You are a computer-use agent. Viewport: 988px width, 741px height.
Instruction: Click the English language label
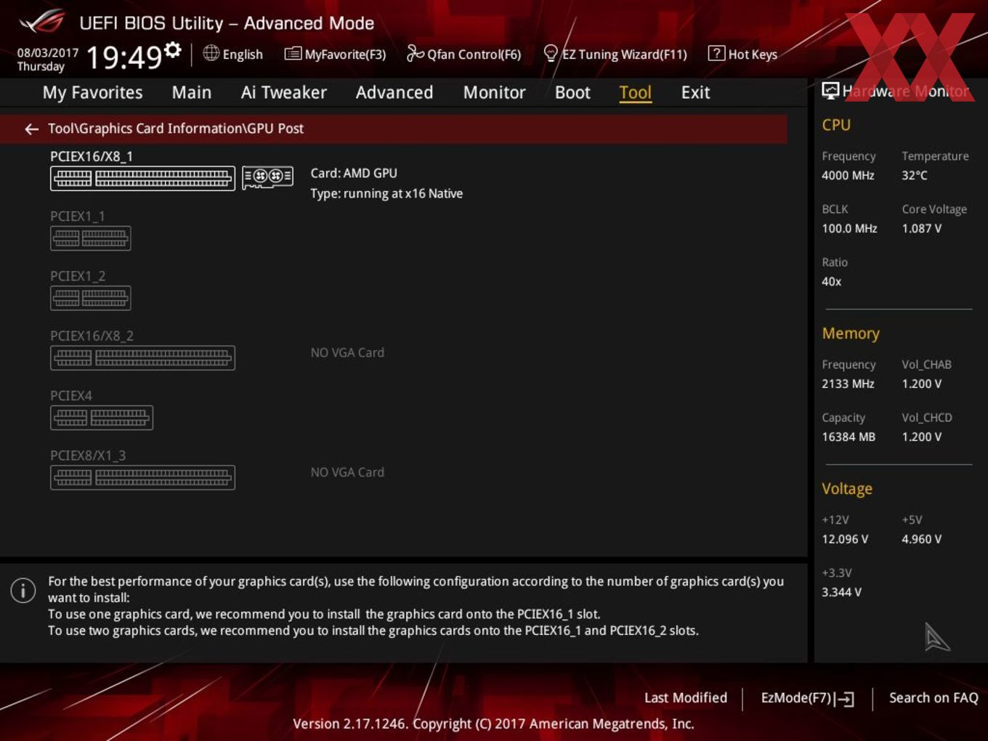[x=243, y=54]
